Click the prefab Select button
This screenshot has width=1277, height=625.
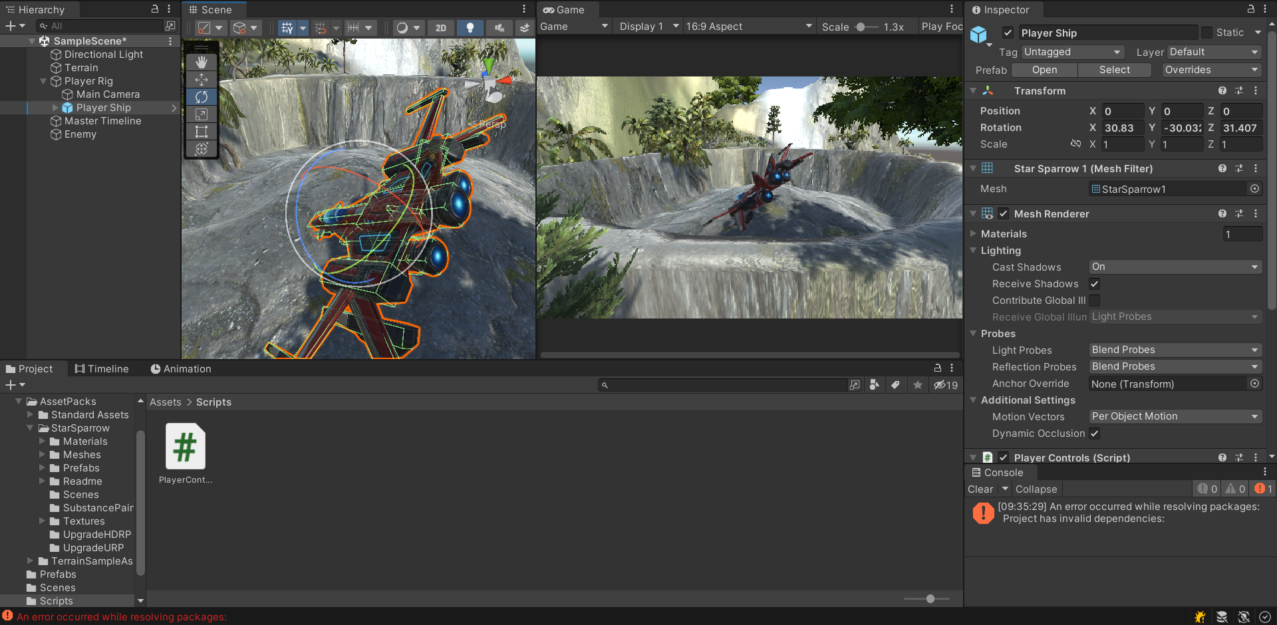click(x=1115, y=70)
